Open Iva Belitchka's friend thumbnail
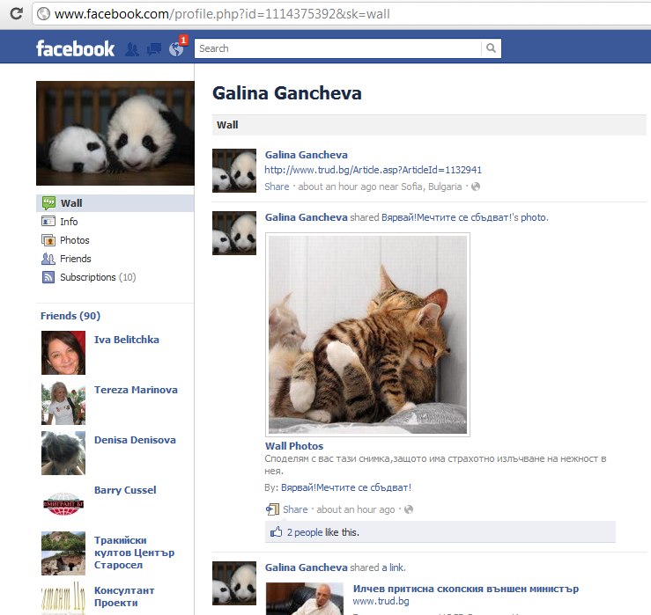651x615 pixels. click(63, 353)
